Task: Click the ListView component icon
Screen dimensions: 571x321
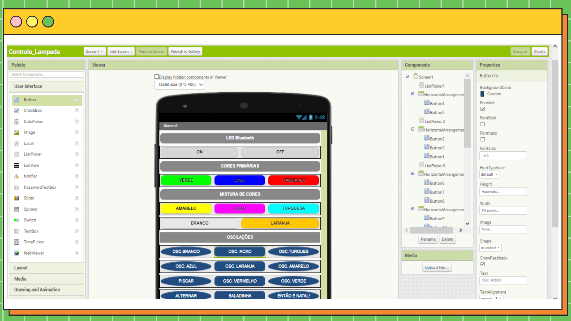Action: (x=17, y=166)
